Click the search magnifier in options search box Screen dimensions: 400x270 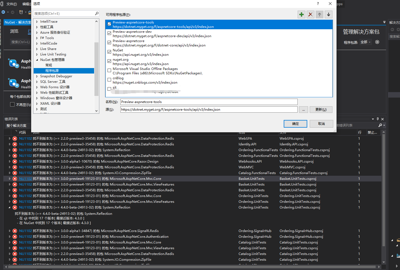click(x=97, y=13)
